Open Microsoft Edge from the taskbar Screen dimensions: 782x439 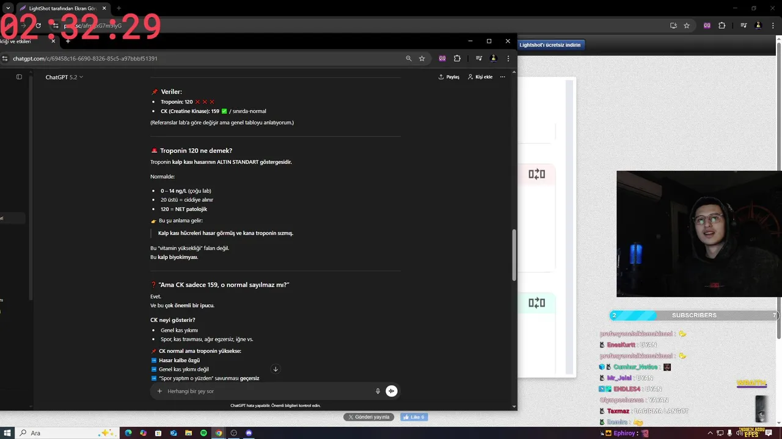pos(128,433)
